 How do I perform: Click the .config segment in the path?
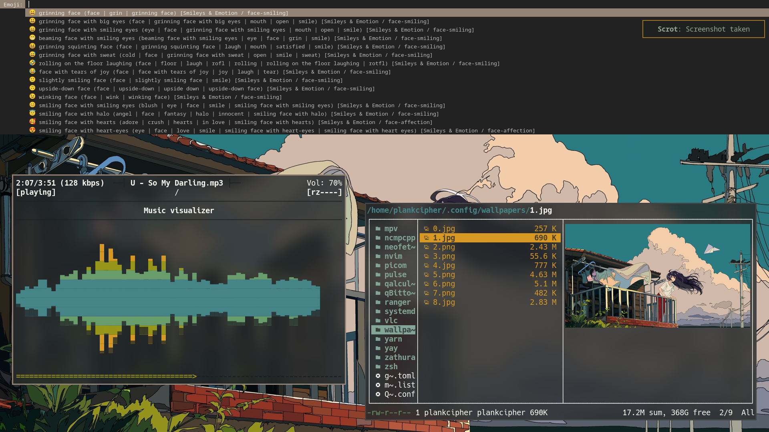461,210
